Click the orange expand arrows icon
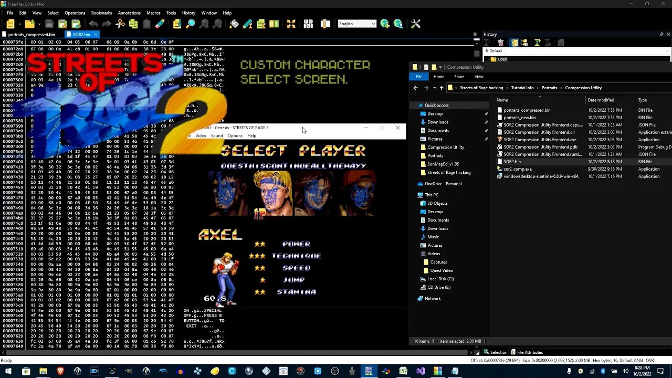The width and height of the screenshot is (672, 378). [x=291, y=24]
